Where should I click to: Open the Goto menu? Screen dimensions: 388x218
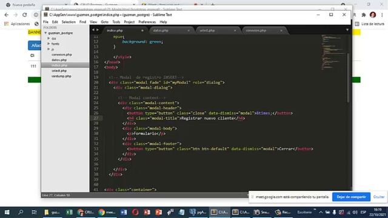pos(105,22)
